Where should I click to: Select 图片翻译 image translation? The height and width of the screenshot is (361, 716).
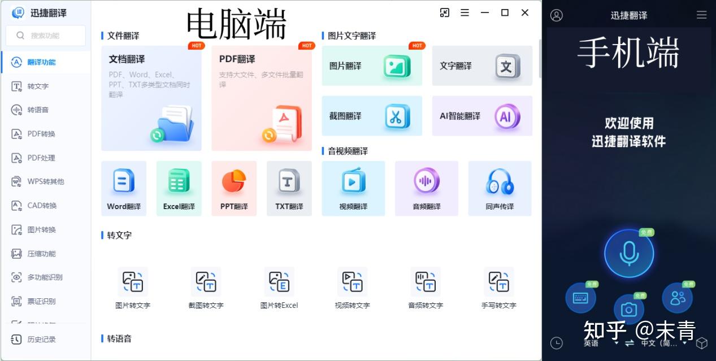pos(372,66)
